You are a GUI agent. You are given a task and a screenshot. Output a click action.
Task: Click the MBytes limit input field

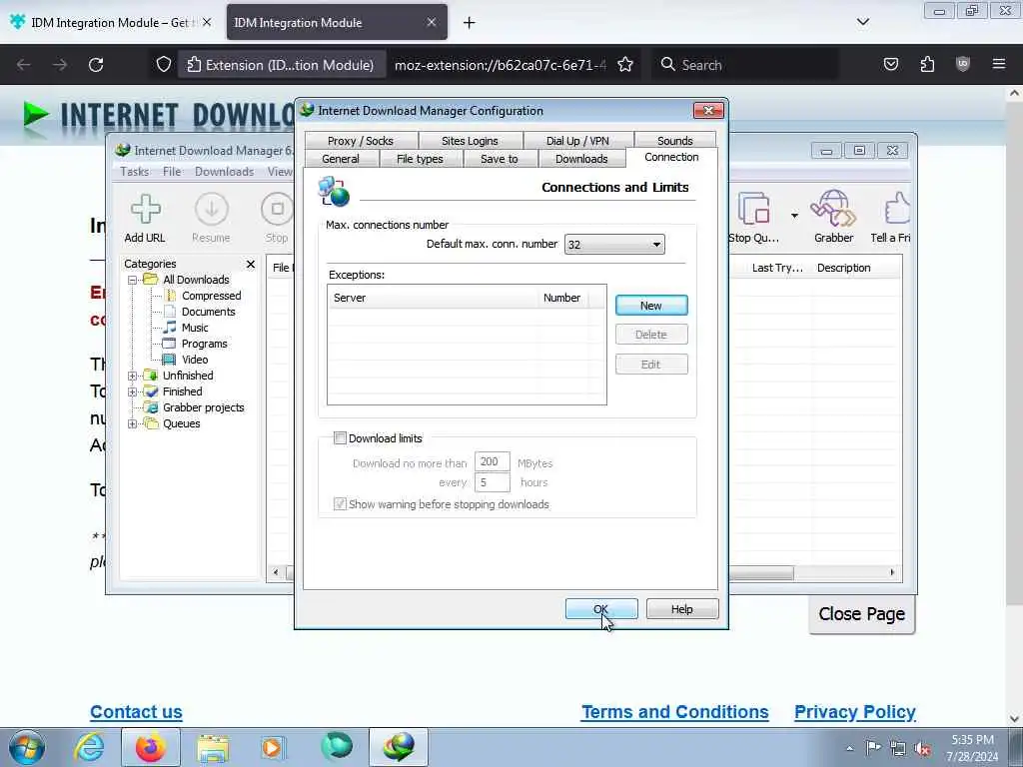coord(492,461)
